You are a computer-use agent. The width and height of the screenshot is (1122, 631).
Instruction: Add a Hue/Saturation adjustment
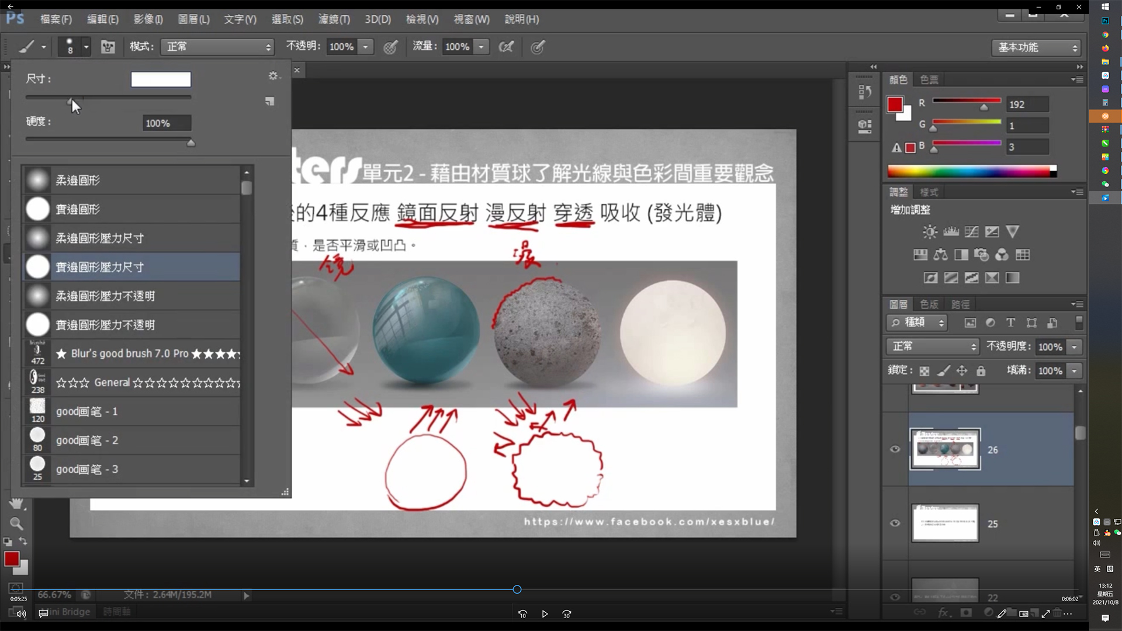pyautogui.click(x=920, y=255)
